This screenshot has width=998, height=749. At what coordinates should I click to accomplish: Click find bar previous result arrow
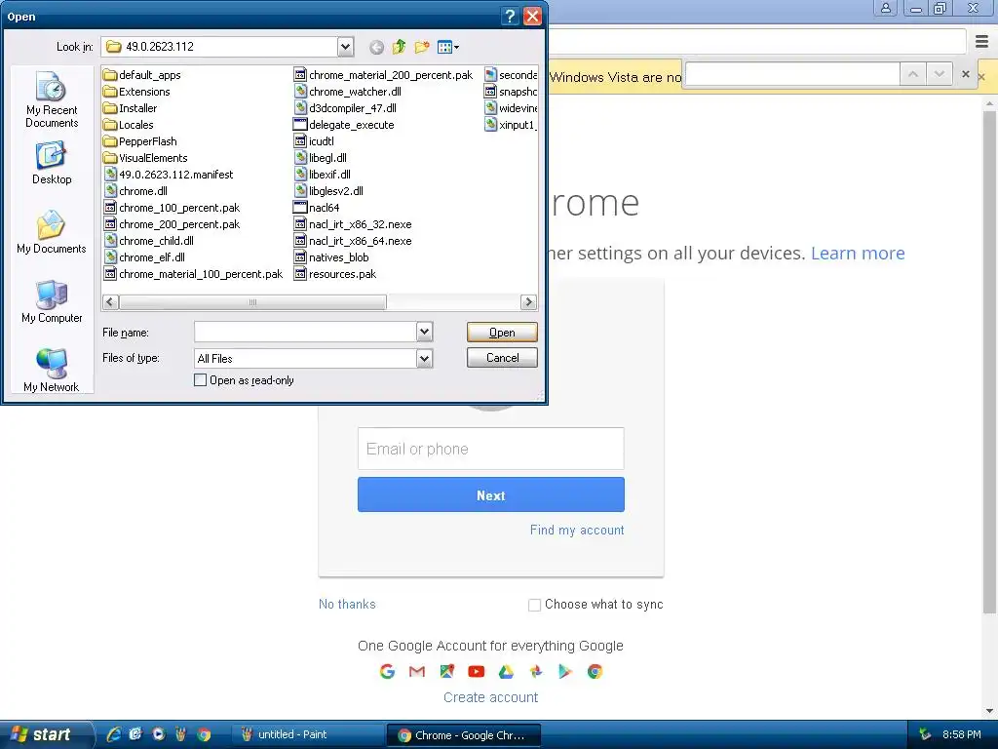click(912, 74)
